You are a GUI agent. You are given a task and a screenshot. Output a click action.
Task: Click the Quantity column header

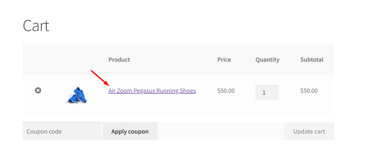point(267,60)
